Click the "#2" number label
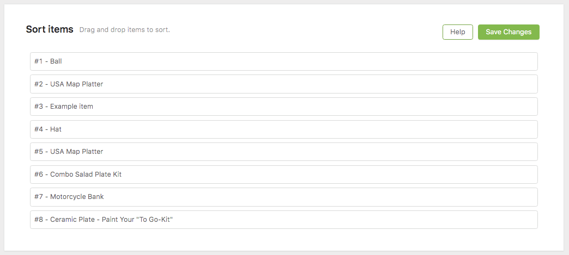569x255 pixels. point(39,84)
